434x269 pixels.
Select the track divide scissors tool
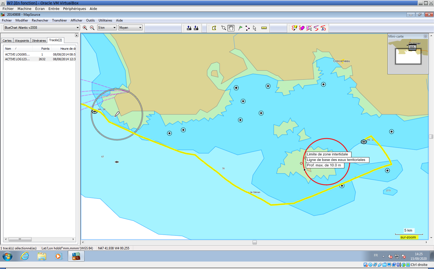click(323, 28)
